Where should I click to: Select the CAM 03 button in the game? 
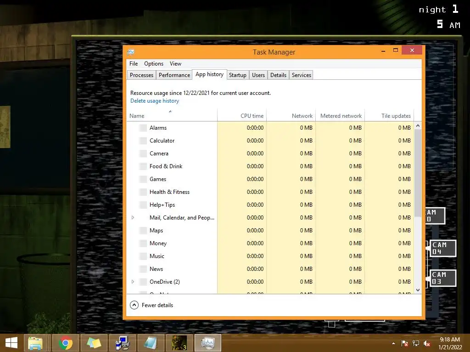[x=443, y=278]
